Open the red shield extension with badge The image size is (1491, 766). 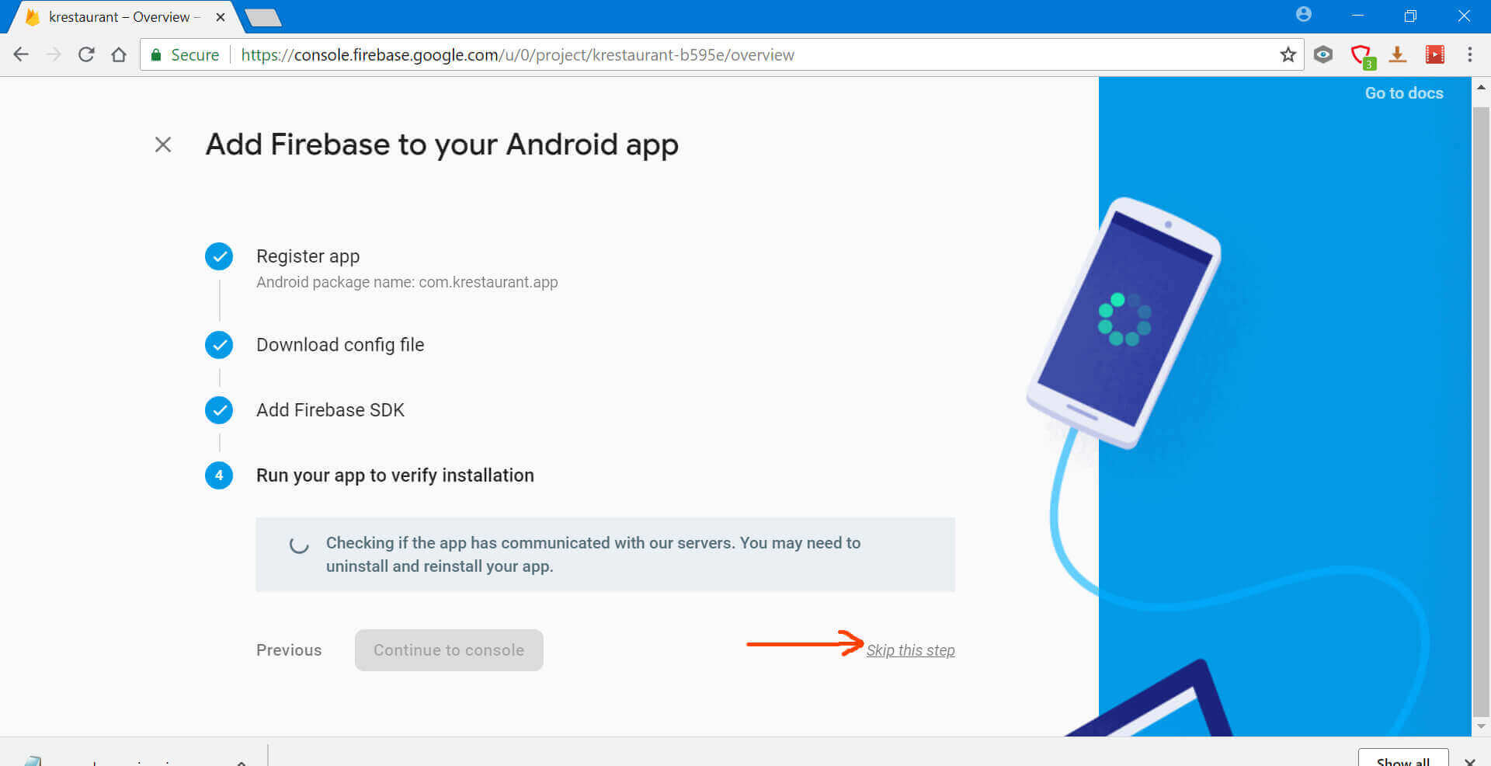(1361, 55)
